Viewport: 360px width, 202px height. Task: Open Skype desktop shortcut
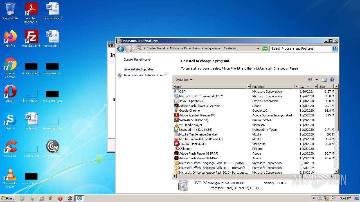(x=10, y=121)
